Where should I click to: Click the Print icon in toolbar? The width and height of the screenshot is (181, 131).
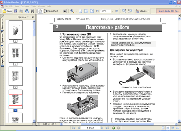click(21, 11)
